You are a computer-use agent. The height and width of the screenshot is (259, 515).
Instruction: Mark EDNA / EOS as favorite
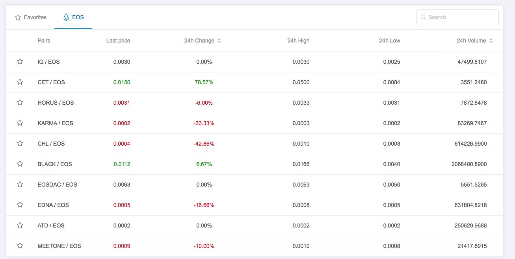(20, 205)
